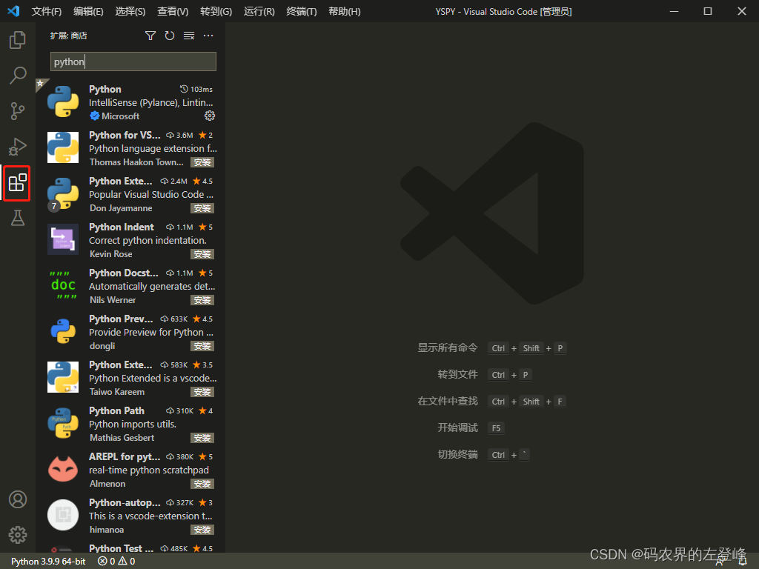Install Python Extension Pack by Don Jayamanne

click(202, 208)
